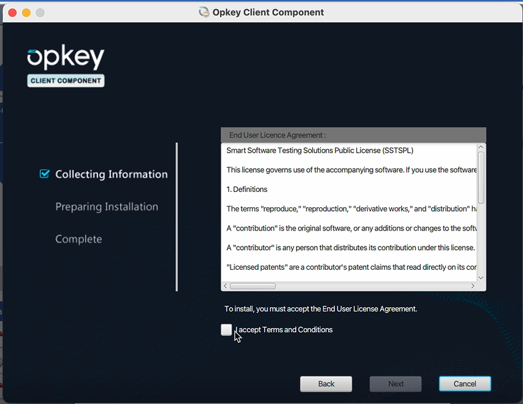
Task: Click the Opkey logo
Action: [x=66, y=57]
